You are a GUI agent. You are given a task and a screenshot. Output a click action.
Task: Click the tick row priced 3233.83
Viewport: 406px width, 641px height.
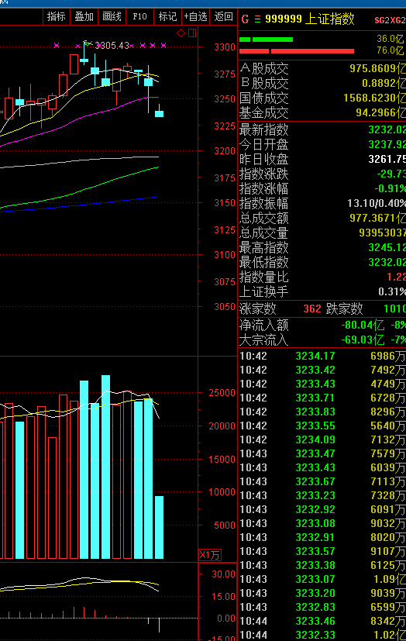tap(322, 412)
